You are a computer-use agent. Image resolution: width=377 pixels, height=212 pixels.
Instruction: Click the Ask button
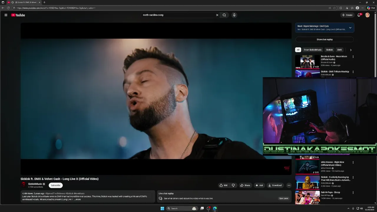pyautogui.click(x=259, y=185)
